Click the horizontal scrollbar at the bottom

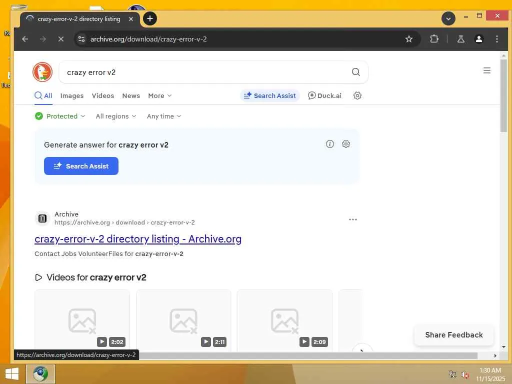[x=308, y=355]
